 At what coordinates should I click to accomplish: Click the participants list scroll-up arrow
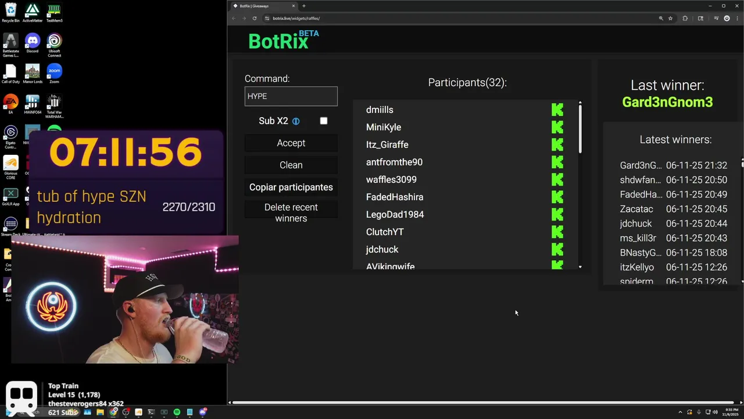pos(580,103)
